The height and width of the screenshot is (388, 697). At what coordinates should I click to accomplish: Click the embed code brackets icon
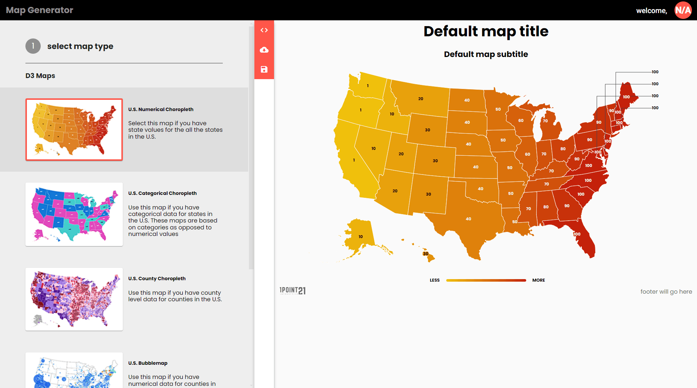point(264,30)
